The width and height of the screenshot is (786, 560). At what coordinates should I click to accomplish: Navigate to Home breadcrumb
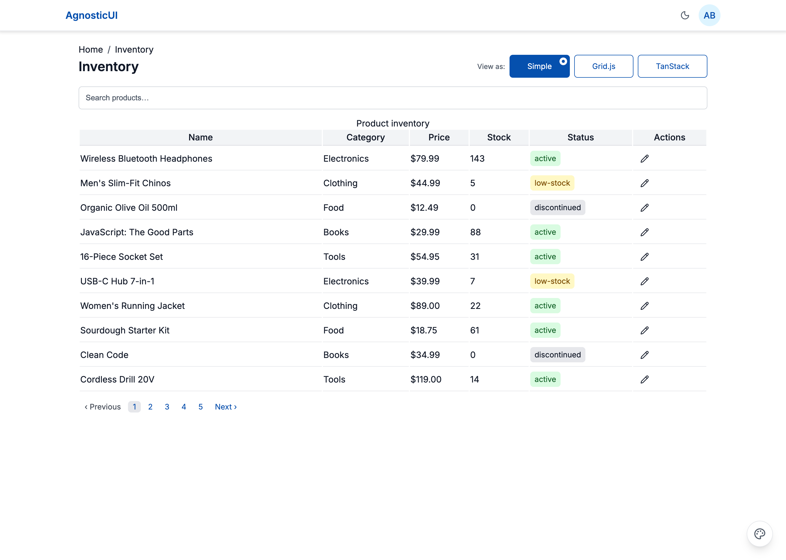coord(90,50)
